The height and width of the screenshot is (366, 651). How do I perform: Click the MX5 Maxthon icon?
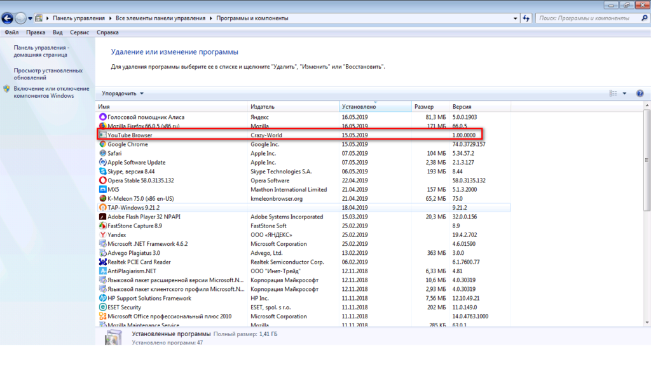[102, 189]
